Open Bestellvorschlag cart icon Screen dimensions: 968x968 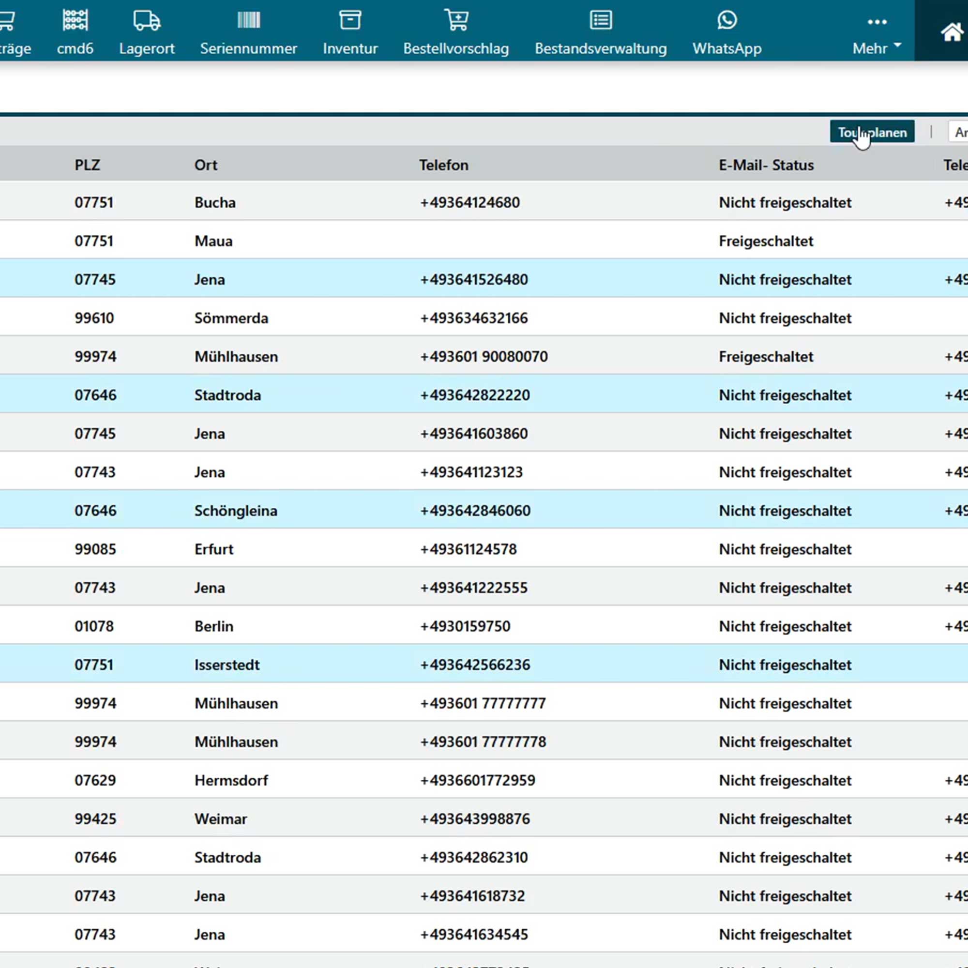point(456,20)
